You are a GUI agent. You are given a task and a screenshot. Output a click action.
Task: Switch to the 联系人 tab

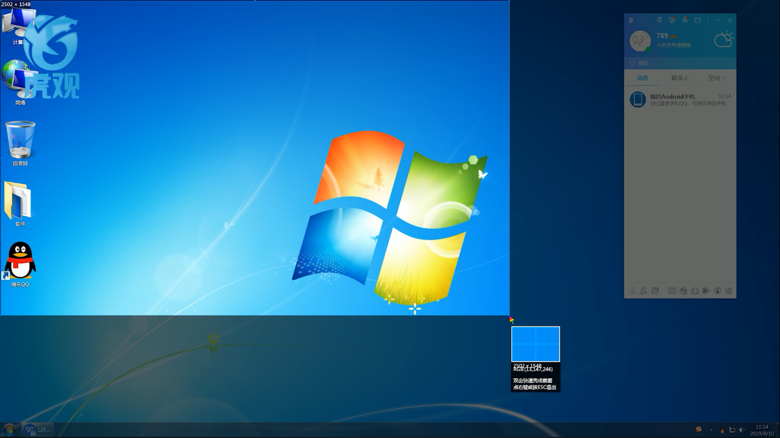pos(680,78)
